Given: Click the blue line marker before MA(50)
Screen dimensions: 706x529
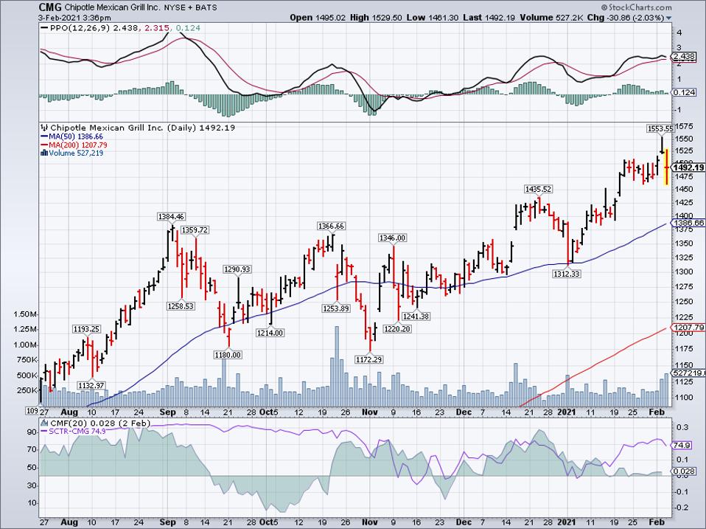Looking at the screenshot, I should click(x=44, y=136).
